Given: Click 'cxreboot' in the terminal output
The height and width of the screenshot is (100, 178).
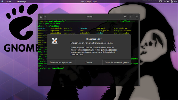Looking at the screenshot, I should pos(68,30).
